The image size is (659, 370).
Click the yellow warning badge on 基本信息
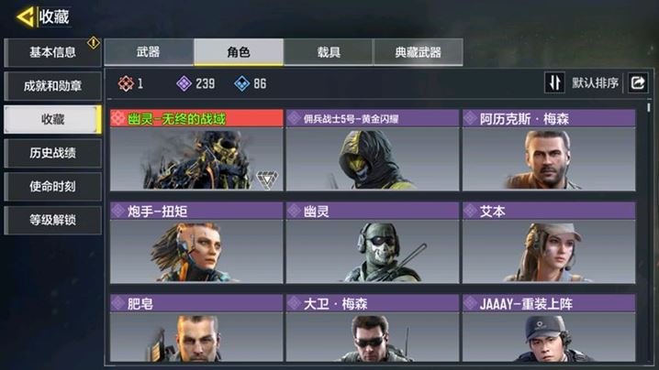click(x=94, y=42)
